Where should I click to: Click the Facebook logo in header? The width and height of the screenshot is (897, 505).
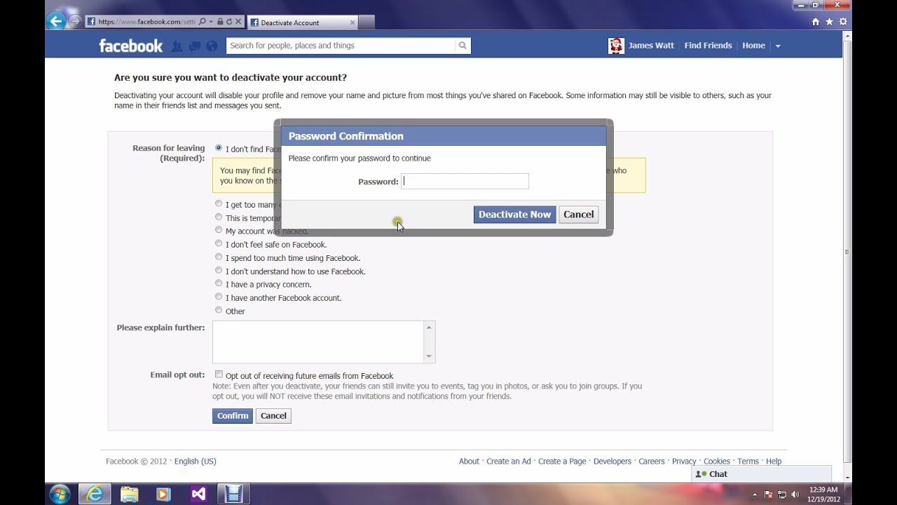coord(130,46)
